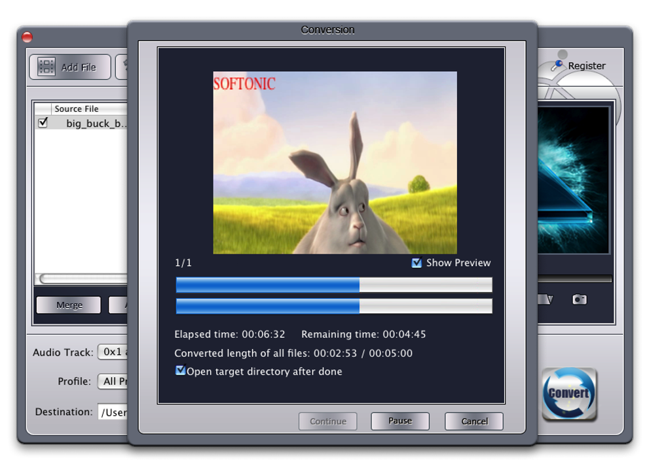Click the big Convert button
The image size is (668, 470).
568,394
